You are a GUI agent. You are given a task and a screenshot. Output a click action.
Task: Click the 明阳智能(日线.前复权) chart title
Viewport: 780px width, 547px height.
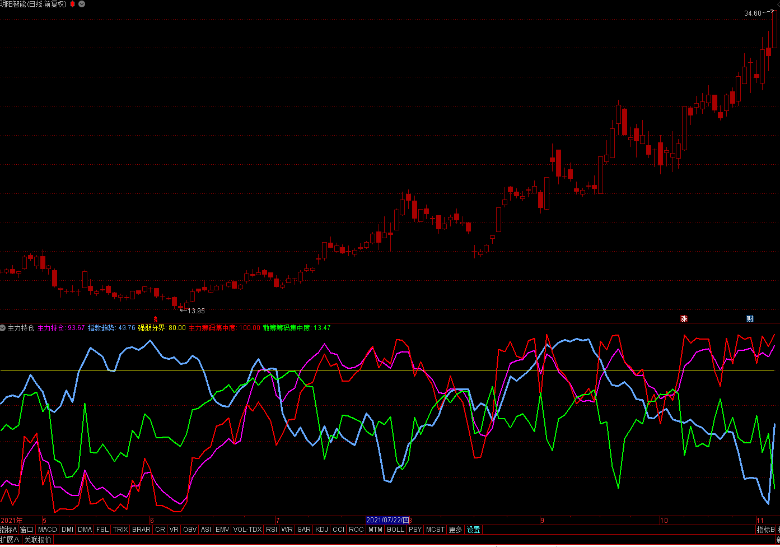(x=33, y=4)
